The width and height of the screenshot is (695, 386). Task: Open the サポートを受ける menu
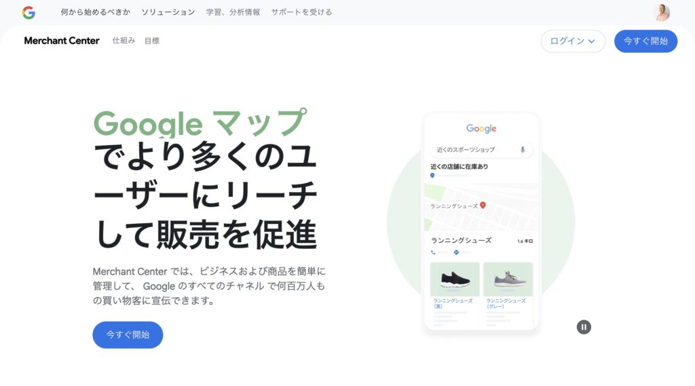pos(301,12)
